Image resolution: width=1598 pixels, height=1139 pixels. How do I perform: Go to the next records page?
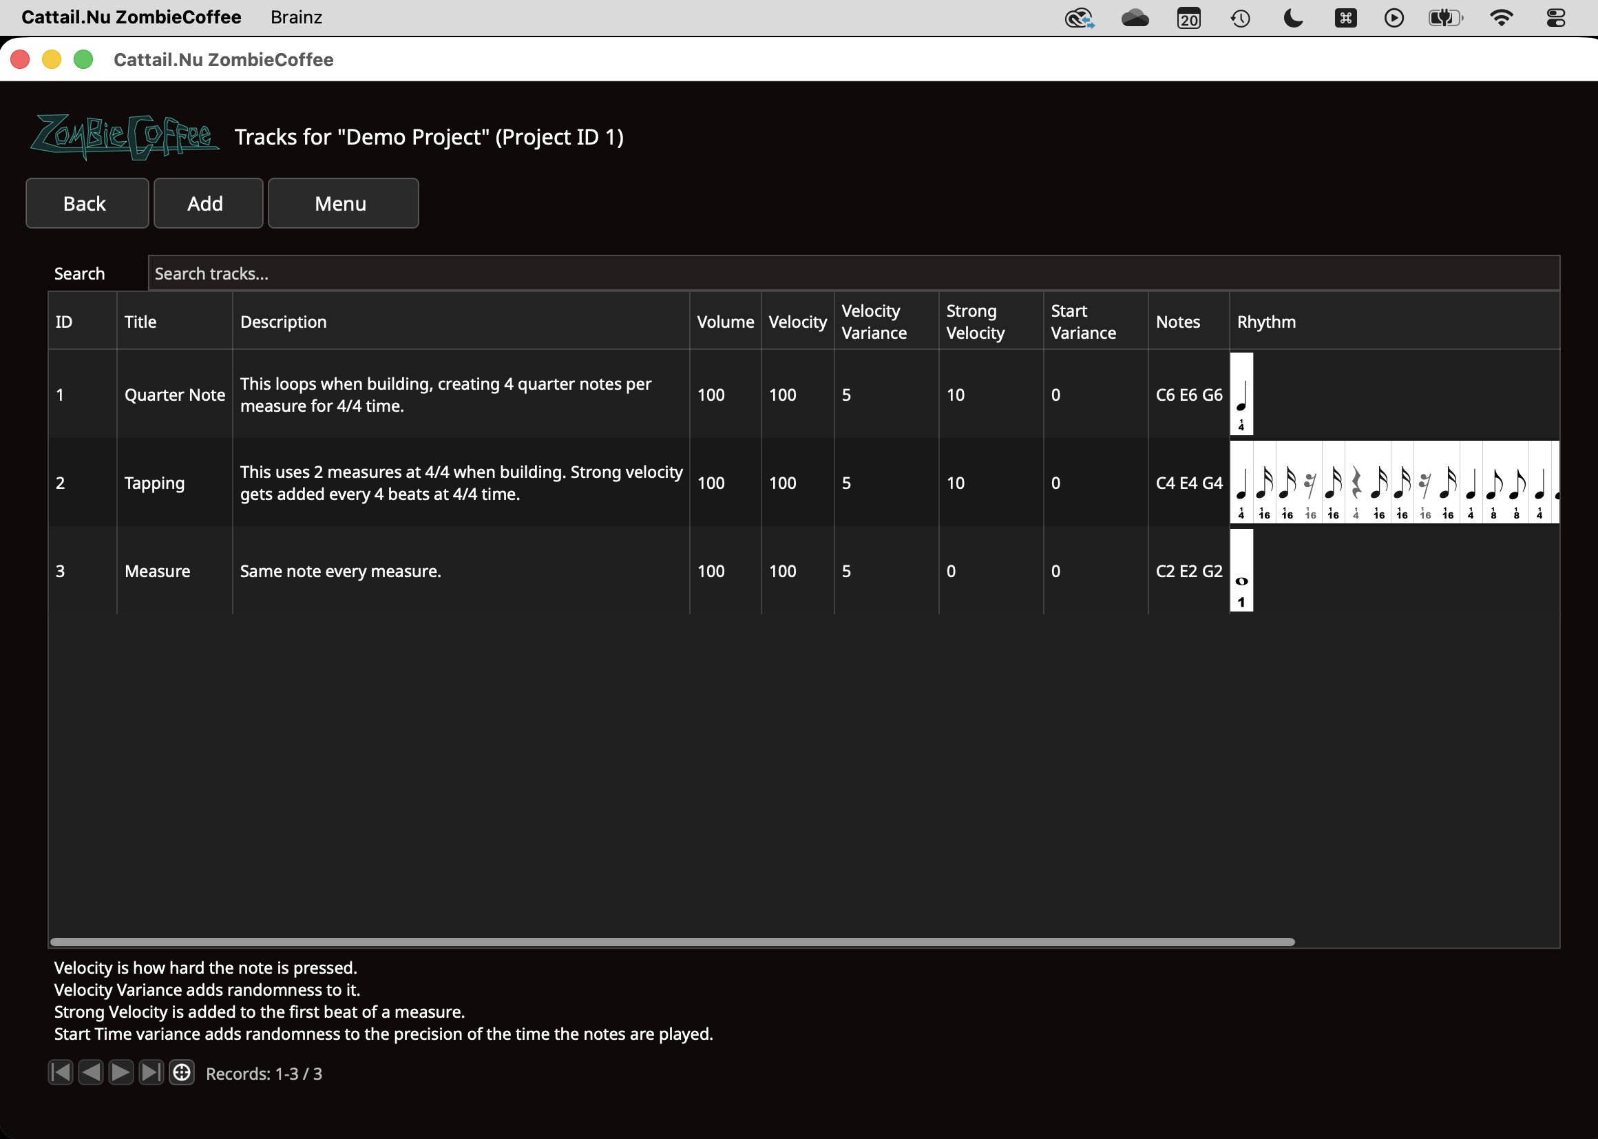coord(121,1072)
